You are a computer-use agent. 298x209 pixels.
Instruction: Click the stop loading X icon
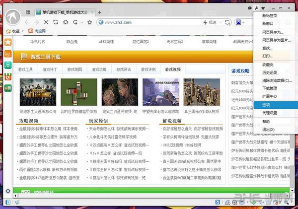point(46,22)
